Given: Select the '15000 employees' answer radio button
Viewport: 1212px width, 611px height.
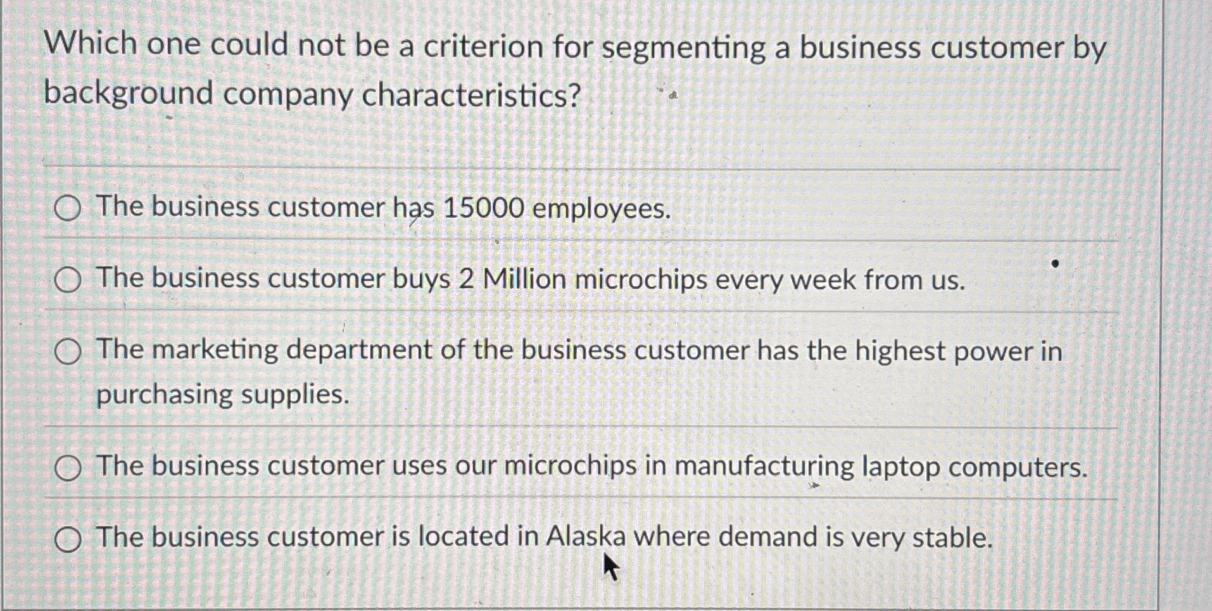Looking at the screenshot, I should pyautogui.click(x=69, y=209).
